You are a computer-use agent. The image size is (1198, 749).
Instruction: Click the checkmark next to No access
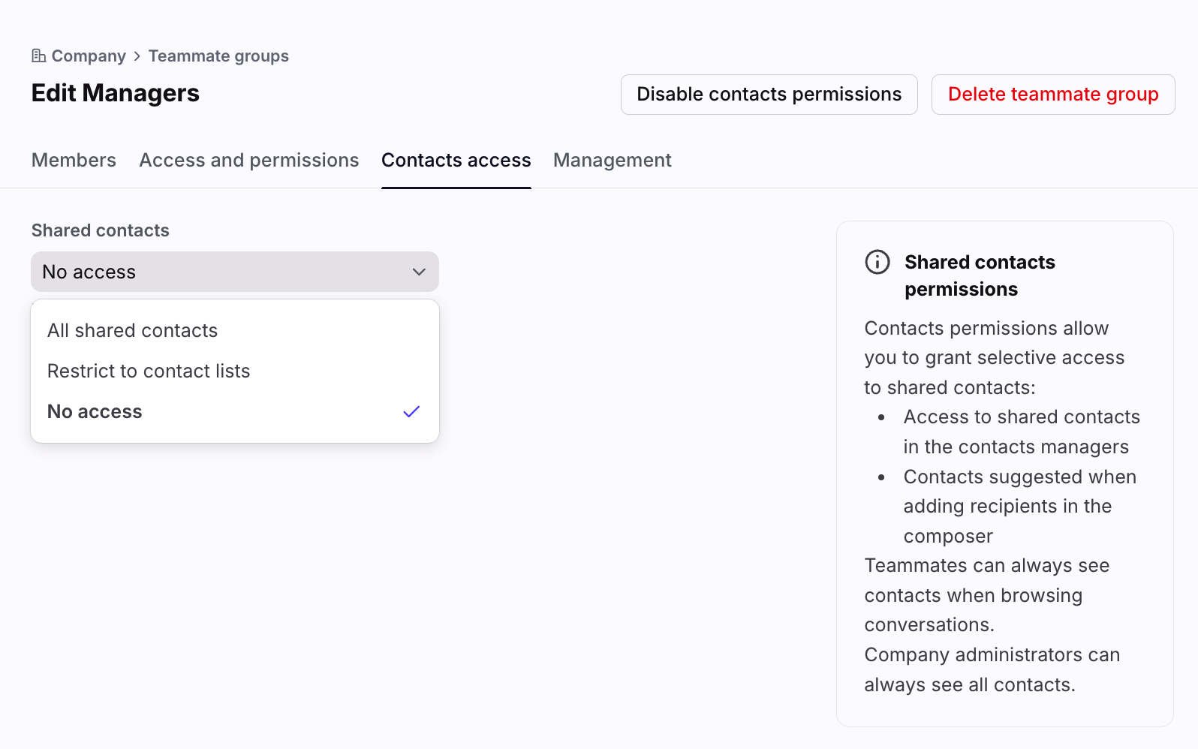click(x=411, y=412)
